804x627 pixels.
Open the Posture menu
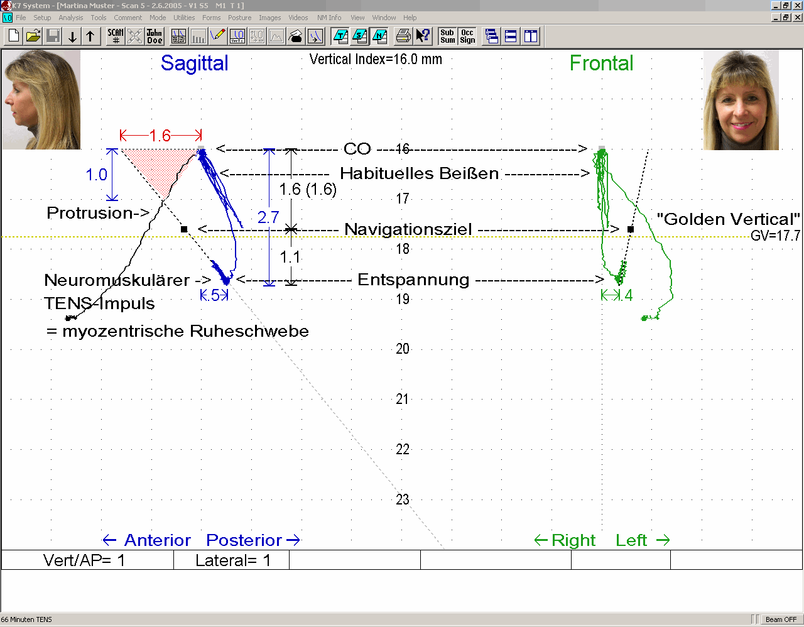[x=239, y=18]
